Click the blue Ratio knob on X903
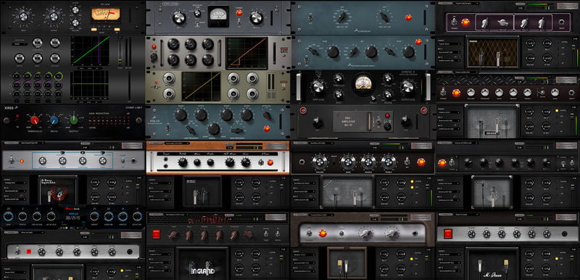 pos(54,120)
